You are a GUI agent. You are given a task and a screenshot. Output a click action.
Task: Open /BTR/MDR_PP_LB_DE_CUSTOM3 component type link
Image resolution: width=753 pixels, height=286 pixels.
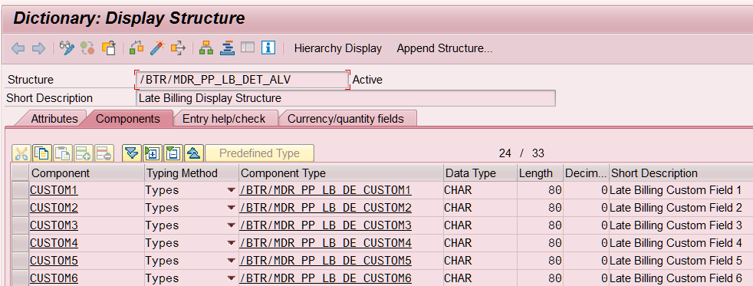tap(326, 225)
